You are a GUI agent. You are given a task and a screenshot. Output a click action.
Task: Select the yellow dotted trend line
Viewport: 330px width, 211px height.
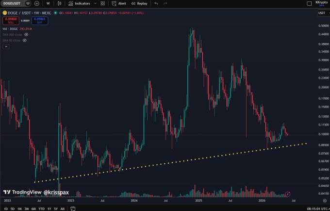tap(170, 162)
